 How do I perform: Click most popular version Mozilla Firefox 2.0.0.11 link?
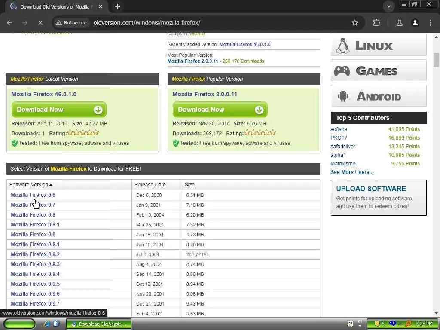pos(192,61)
